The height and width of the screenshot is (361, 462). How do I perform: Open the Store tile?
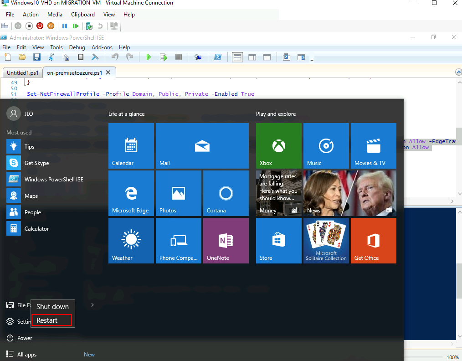click(x=279, y=241)
